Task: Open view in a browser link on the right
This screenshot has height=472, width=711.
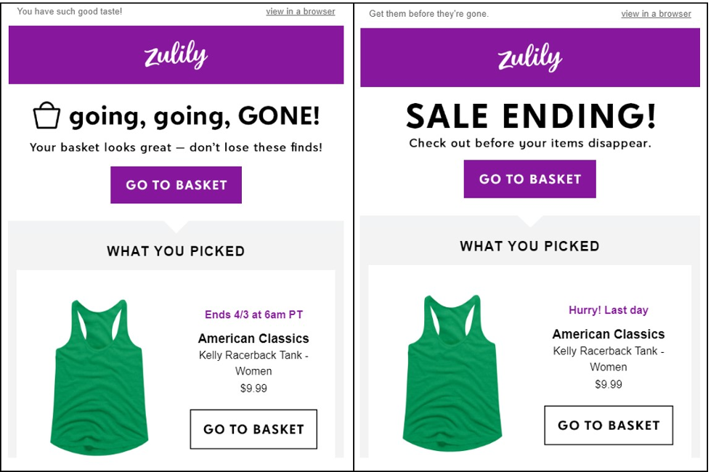Action: [x=656, y=14]
